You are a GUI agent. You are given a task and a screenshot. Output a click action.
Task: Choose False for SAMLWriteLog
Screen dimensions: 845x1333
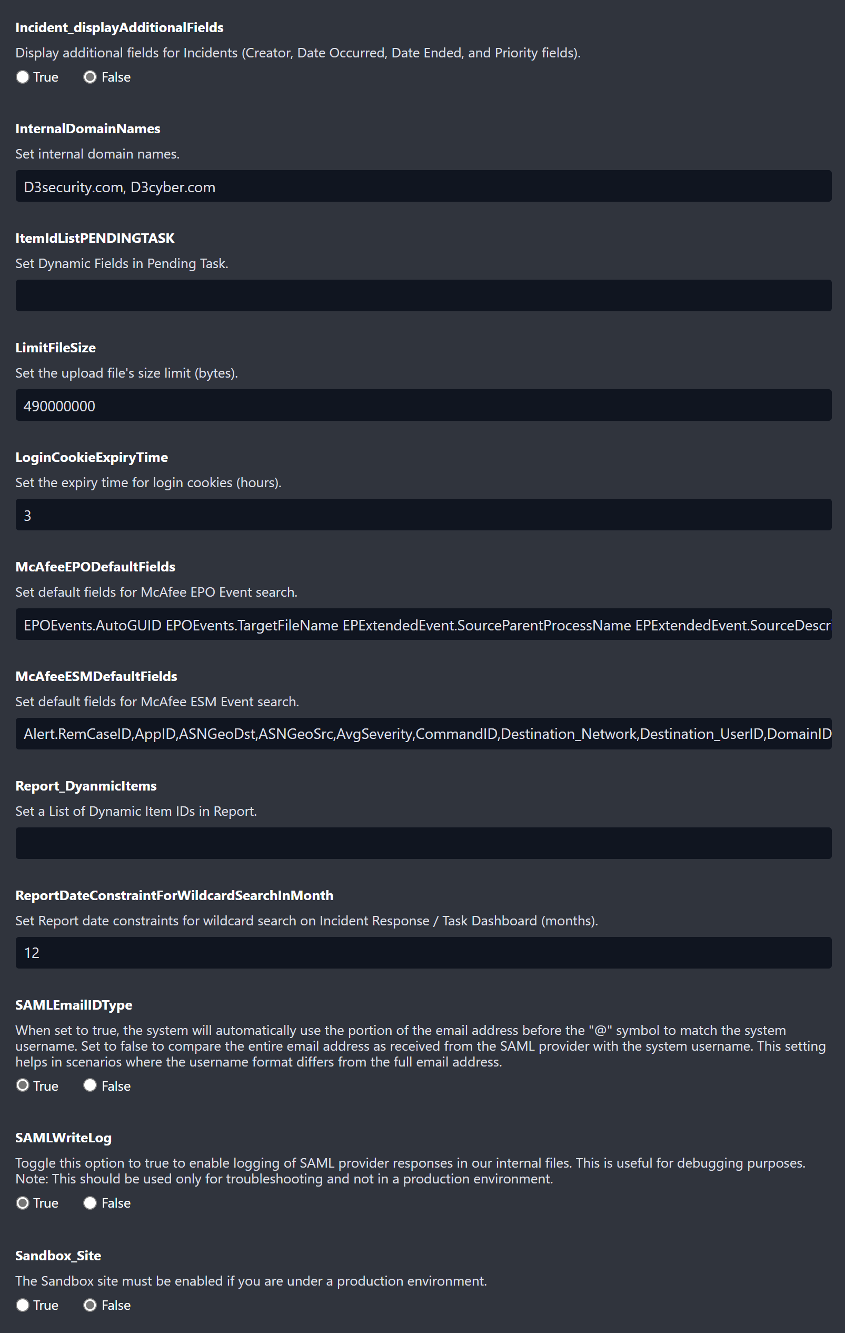pyautogui.click(x=90, y=1202)
